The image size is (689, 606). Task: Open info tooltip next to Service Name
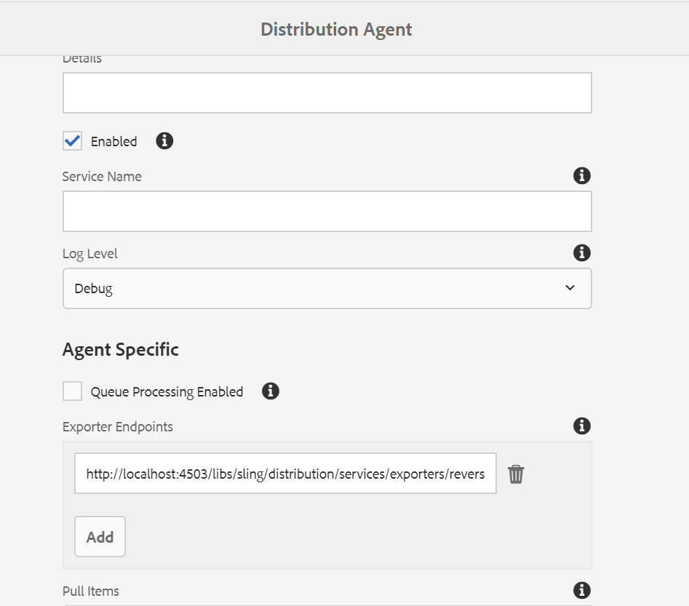pos(581,175)
